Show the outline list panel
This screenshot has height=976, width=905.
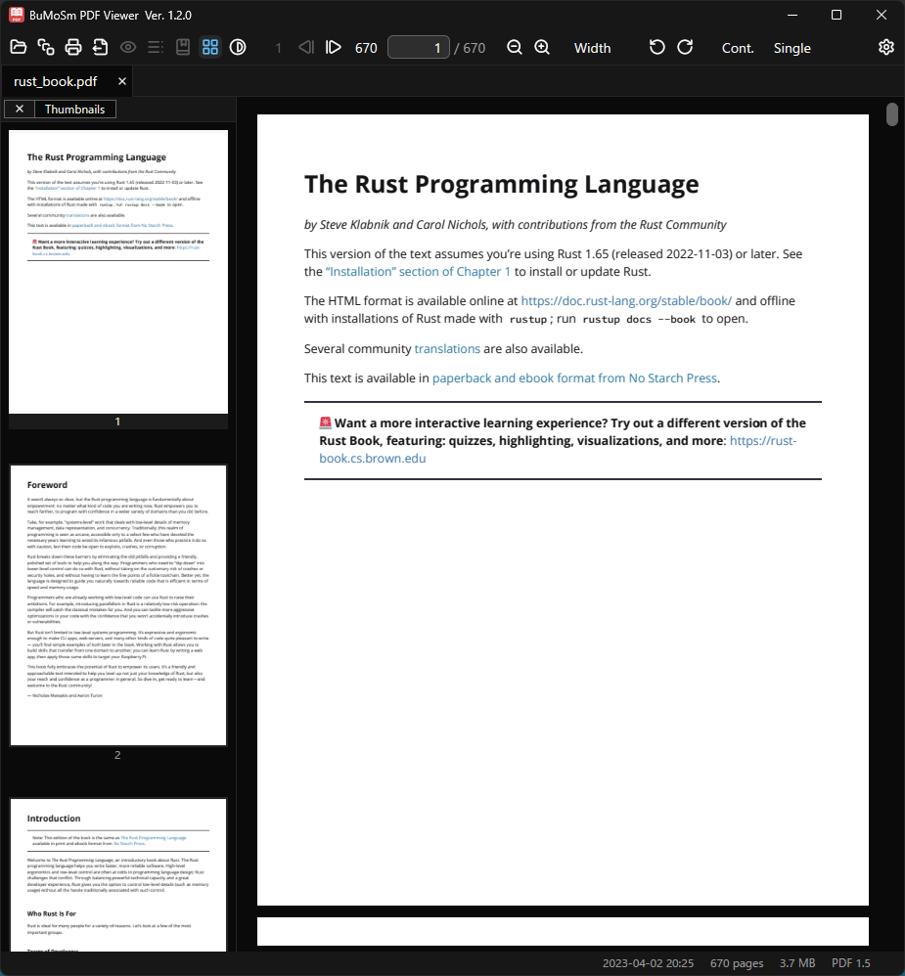click(156, 47)
